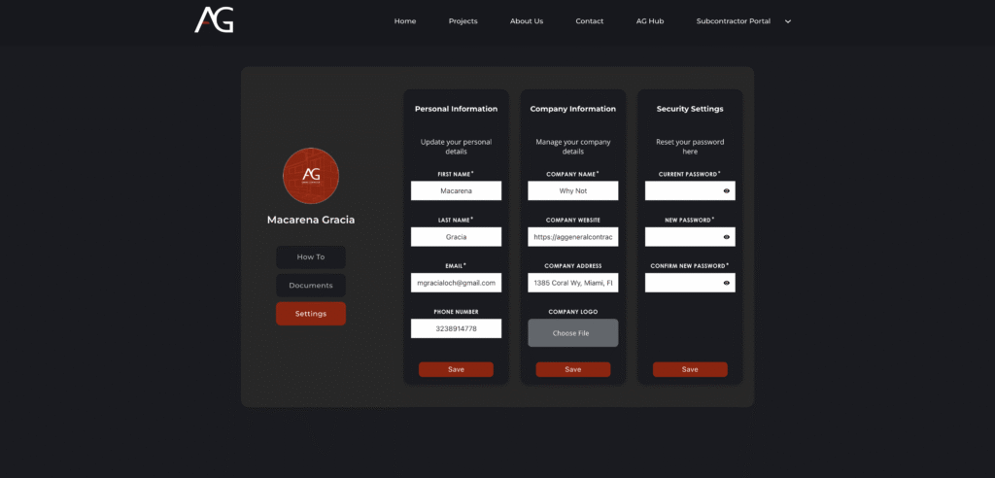Click the Email input field

(456, 283)
